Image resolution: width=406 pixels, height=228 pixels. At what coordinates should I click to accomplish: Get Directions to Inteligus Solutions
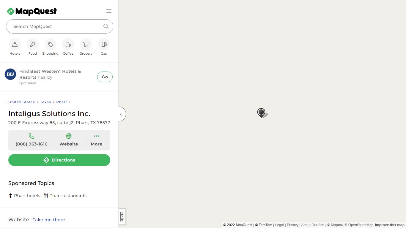[x=59, y=160]
